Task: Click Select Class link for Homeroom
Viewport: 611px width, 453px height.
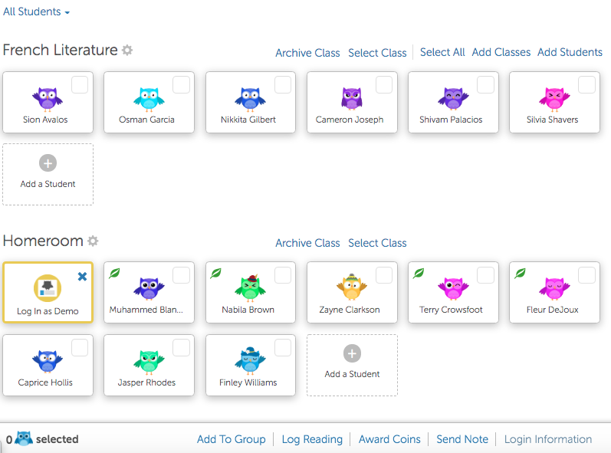Action: [377, 243]
